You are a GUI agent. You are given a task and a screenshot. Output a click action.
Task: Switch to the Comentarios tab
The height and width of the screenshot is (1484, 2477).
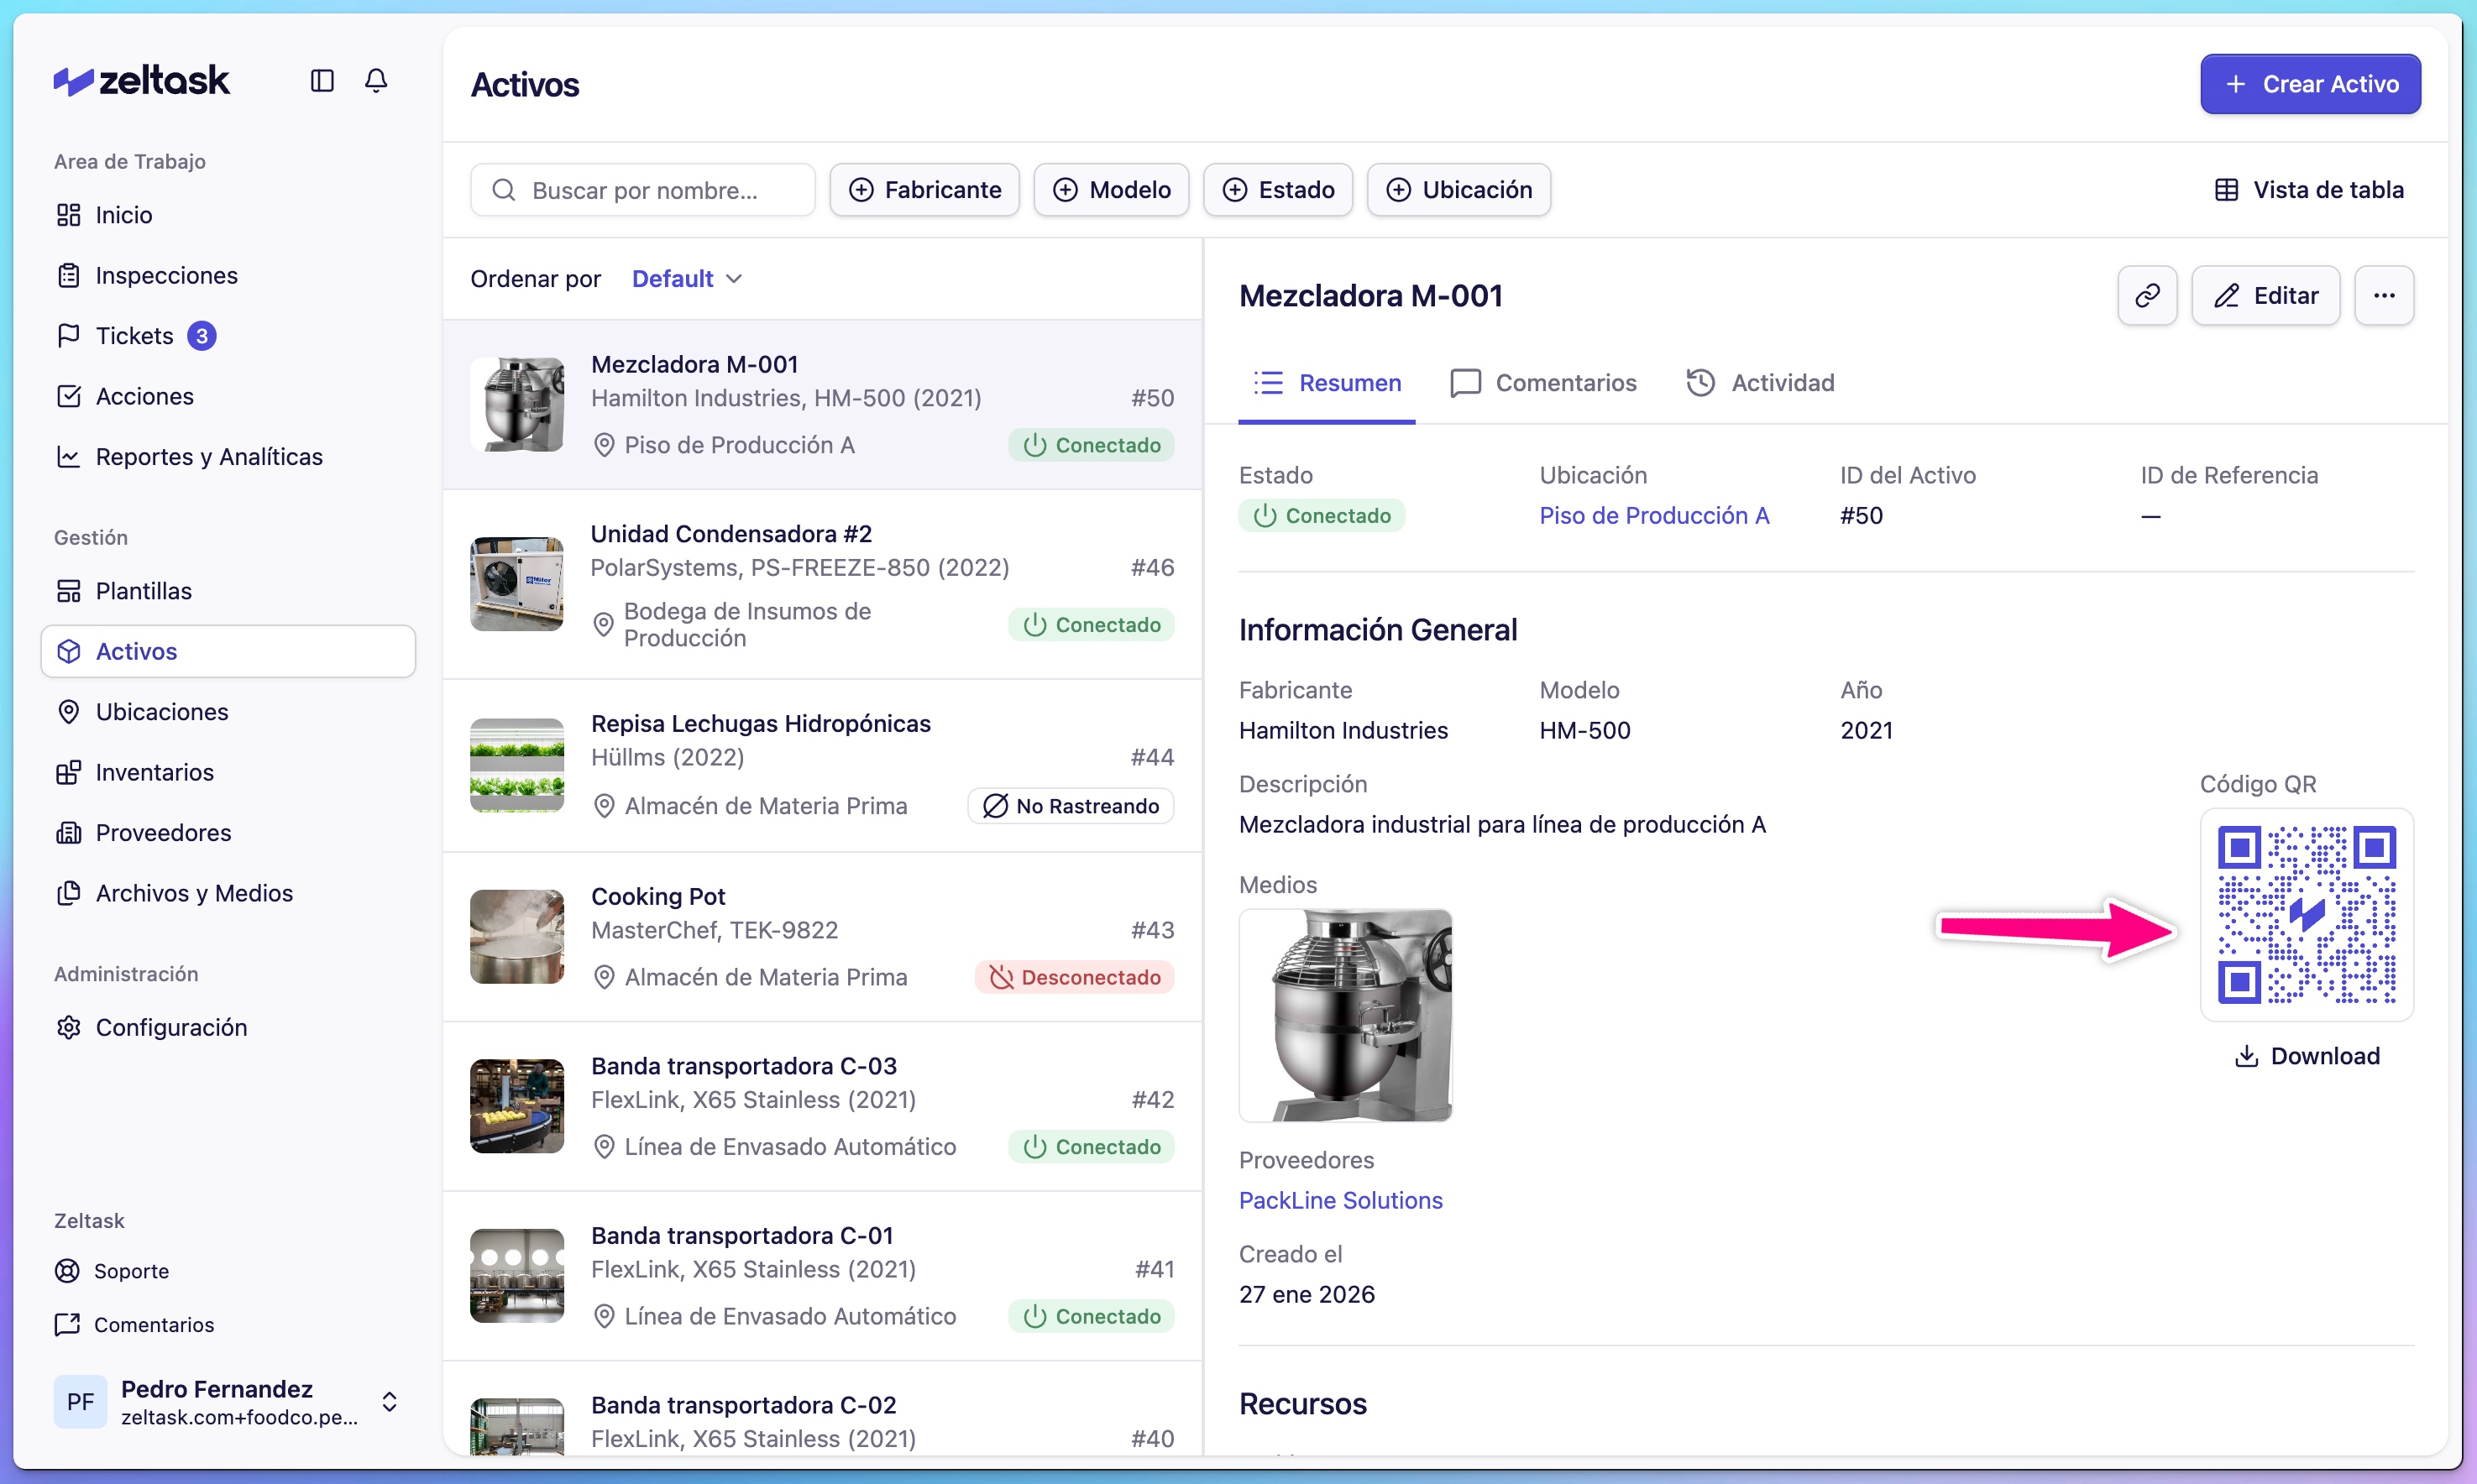coord(1543,382)
